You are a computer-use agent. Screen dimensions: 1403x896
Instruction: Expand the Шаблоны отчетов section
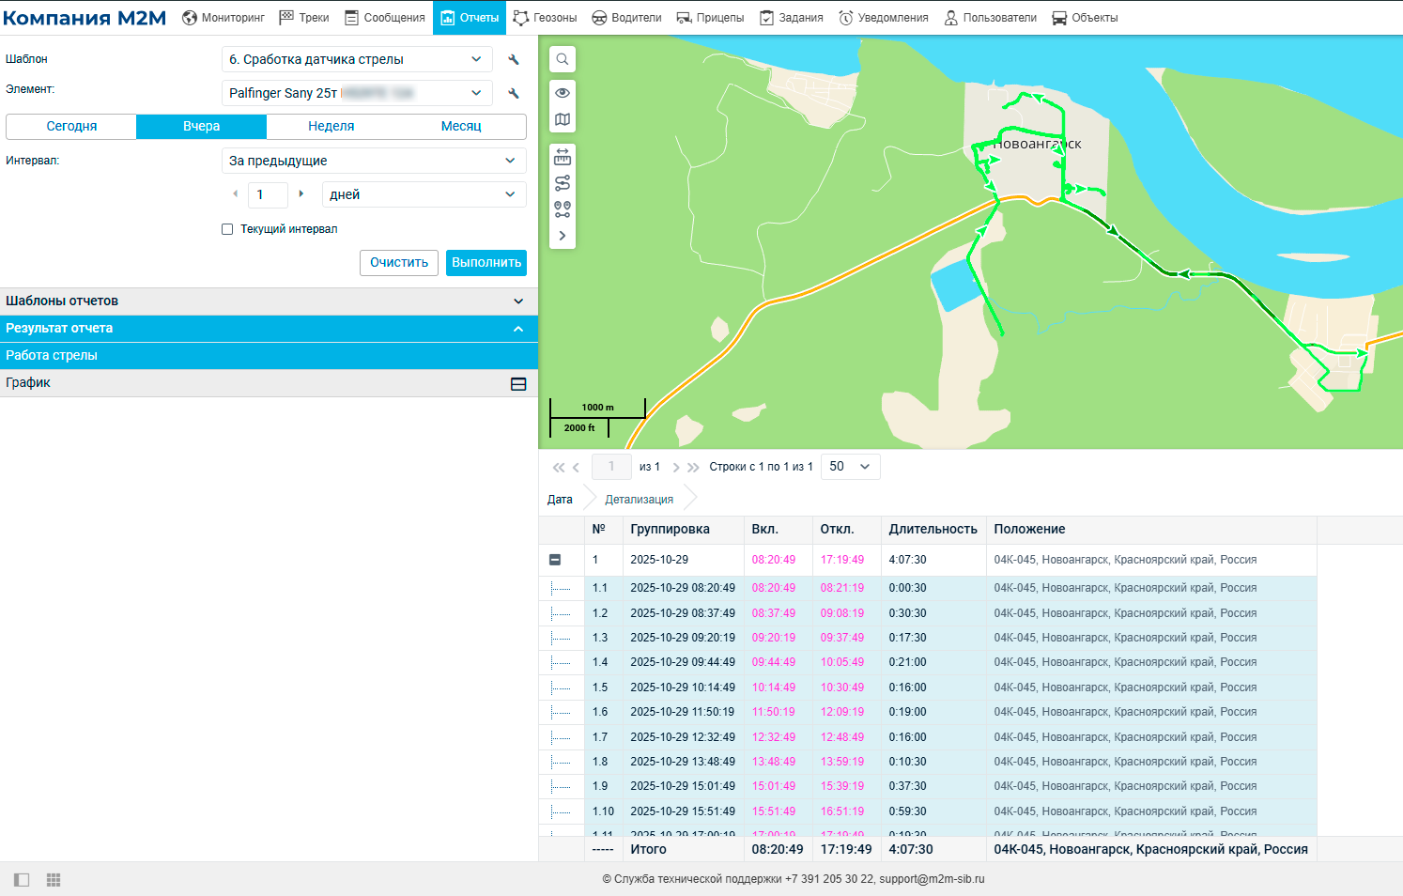(x=269, y=301)
